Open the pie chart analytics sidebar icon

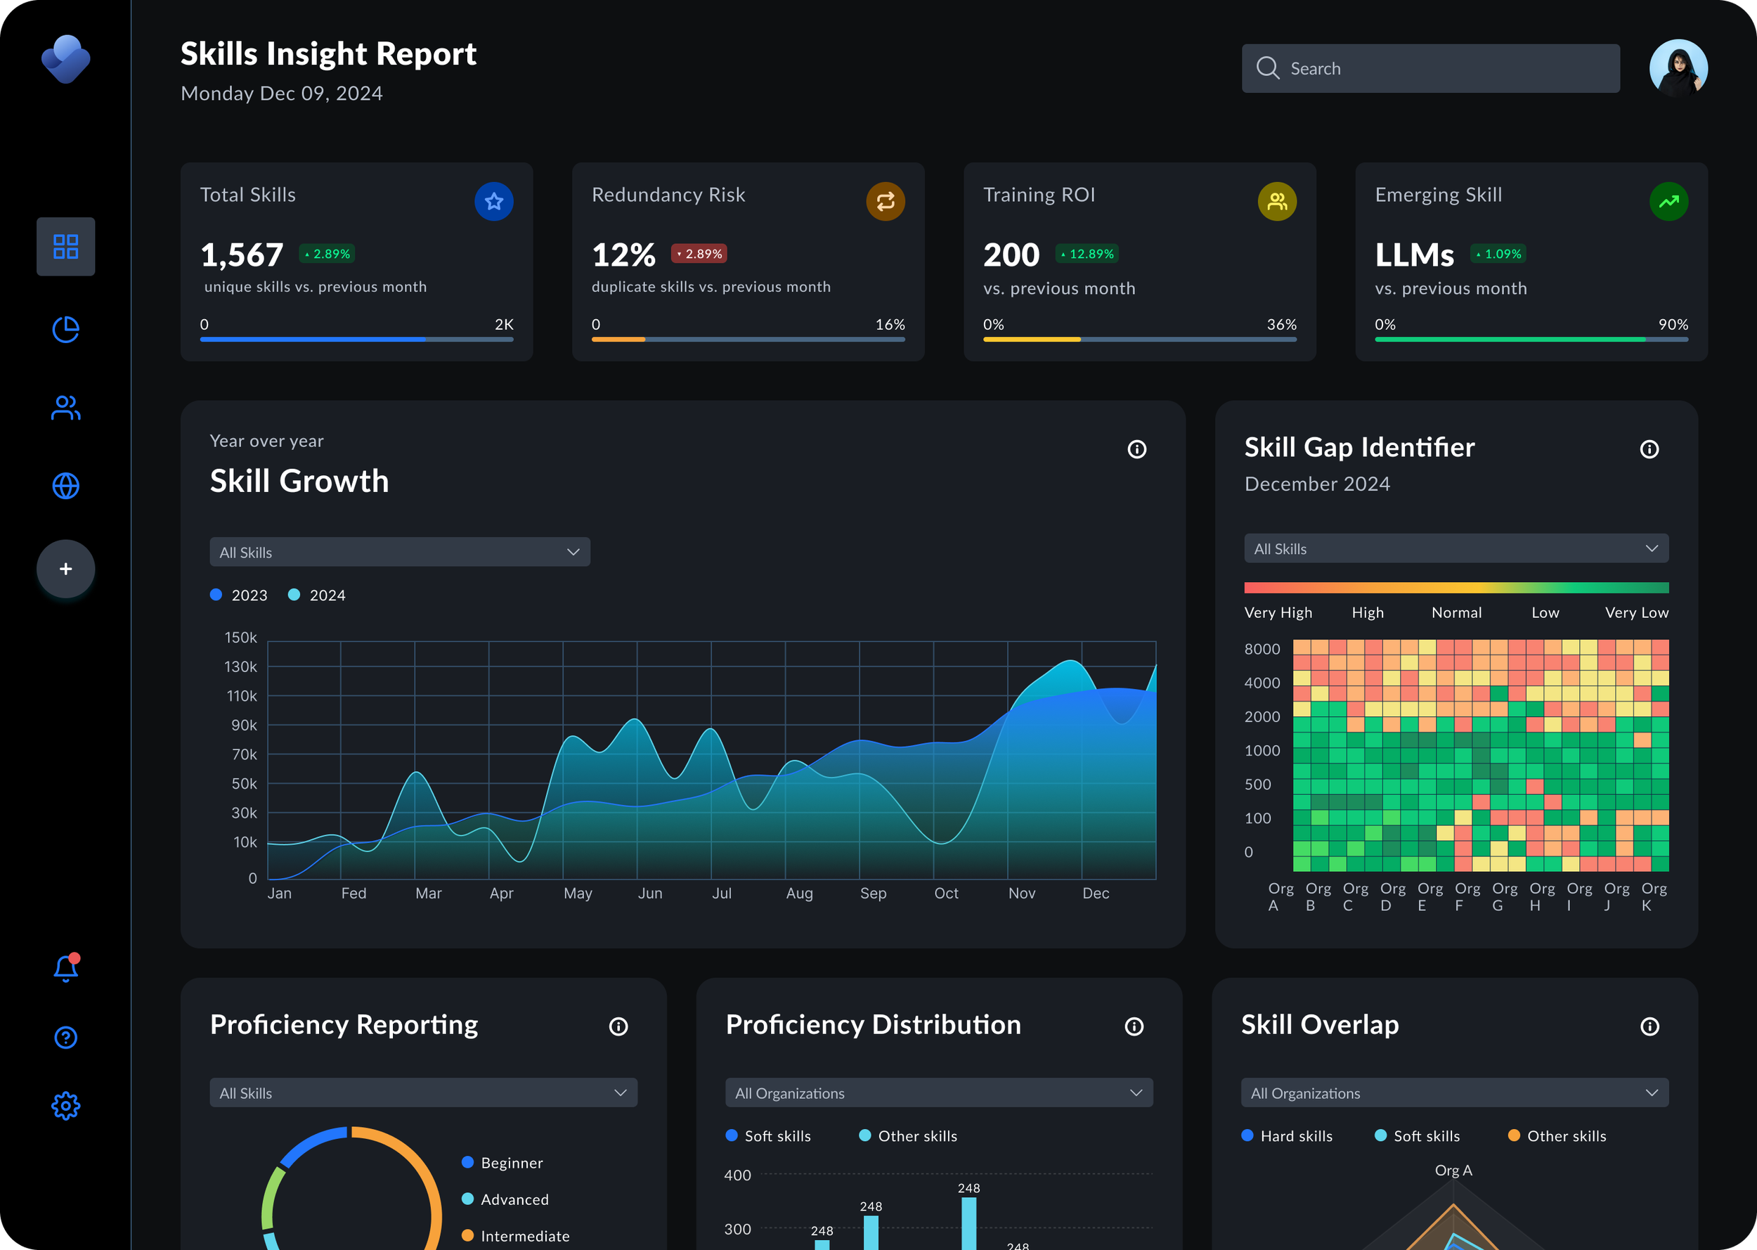[65, 330]
